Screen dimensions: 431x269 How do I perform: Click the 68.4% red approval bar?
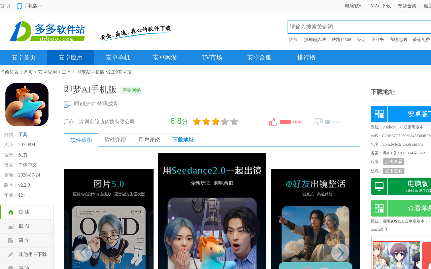tap(286, 122)
